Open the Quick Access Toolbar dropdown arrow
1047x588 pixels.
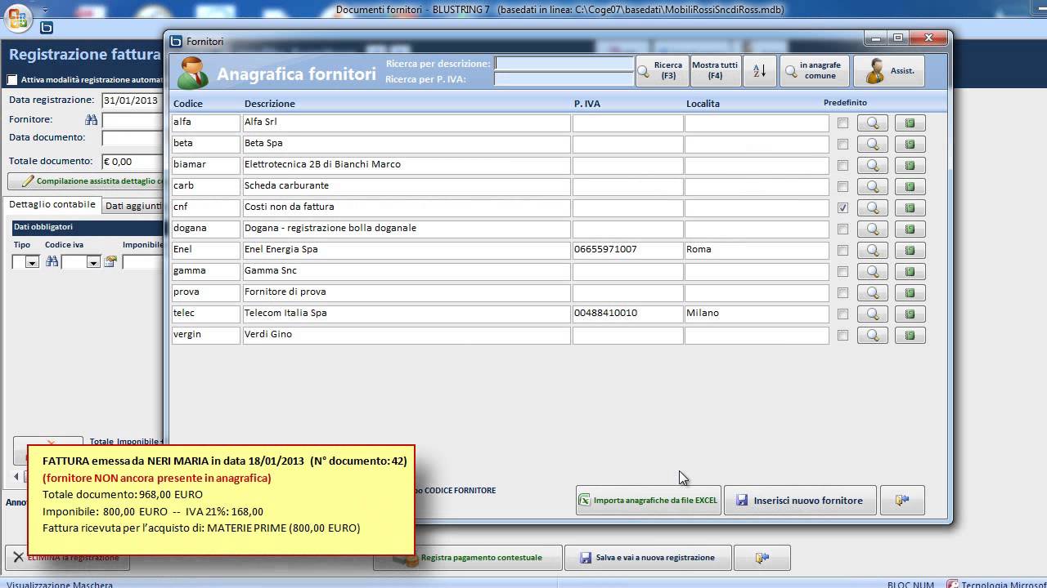pyautogui.click(x=44, y=12)
